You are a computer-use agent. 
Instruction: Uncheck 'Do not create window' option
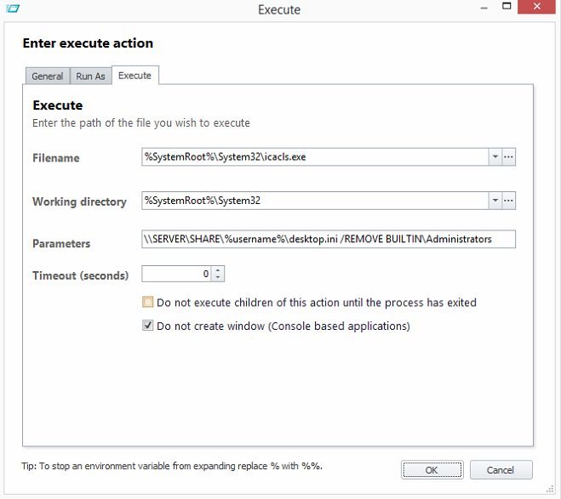148,326
